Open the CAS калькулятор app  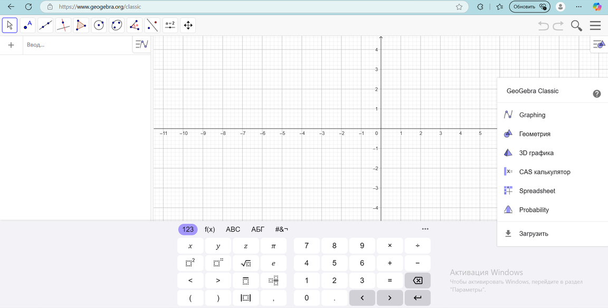(544, 172)
